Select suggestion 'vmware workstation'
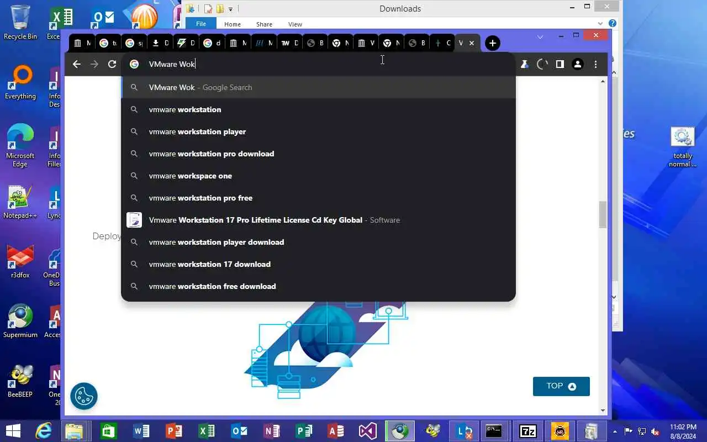This screenshot has width=707, height=442. (318, 109)
